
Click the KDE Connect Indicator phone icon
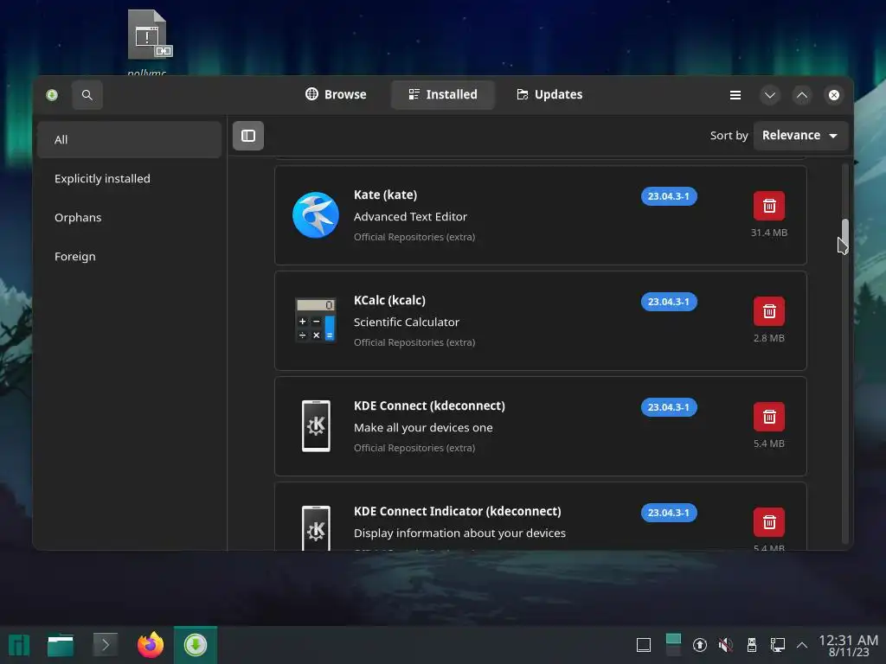[x=316, y=528]
